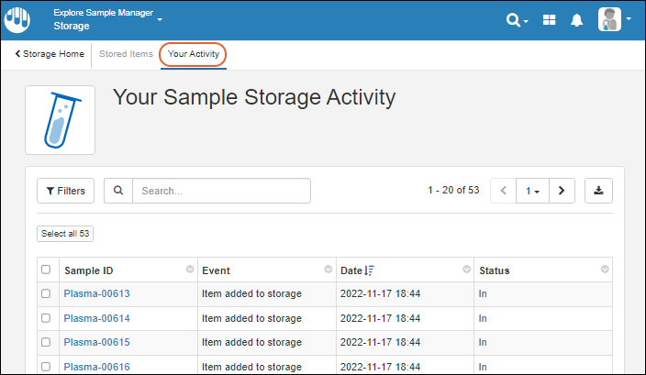Open the notifications bell
646x375 pixels.
(x=577, y=19)
